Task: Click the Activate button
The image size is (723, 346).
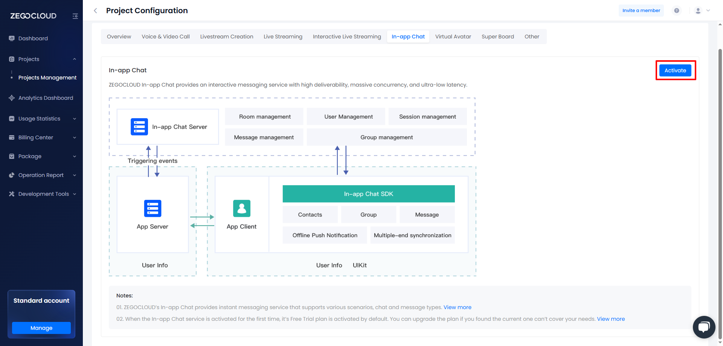Action: [x=675, y=70]
